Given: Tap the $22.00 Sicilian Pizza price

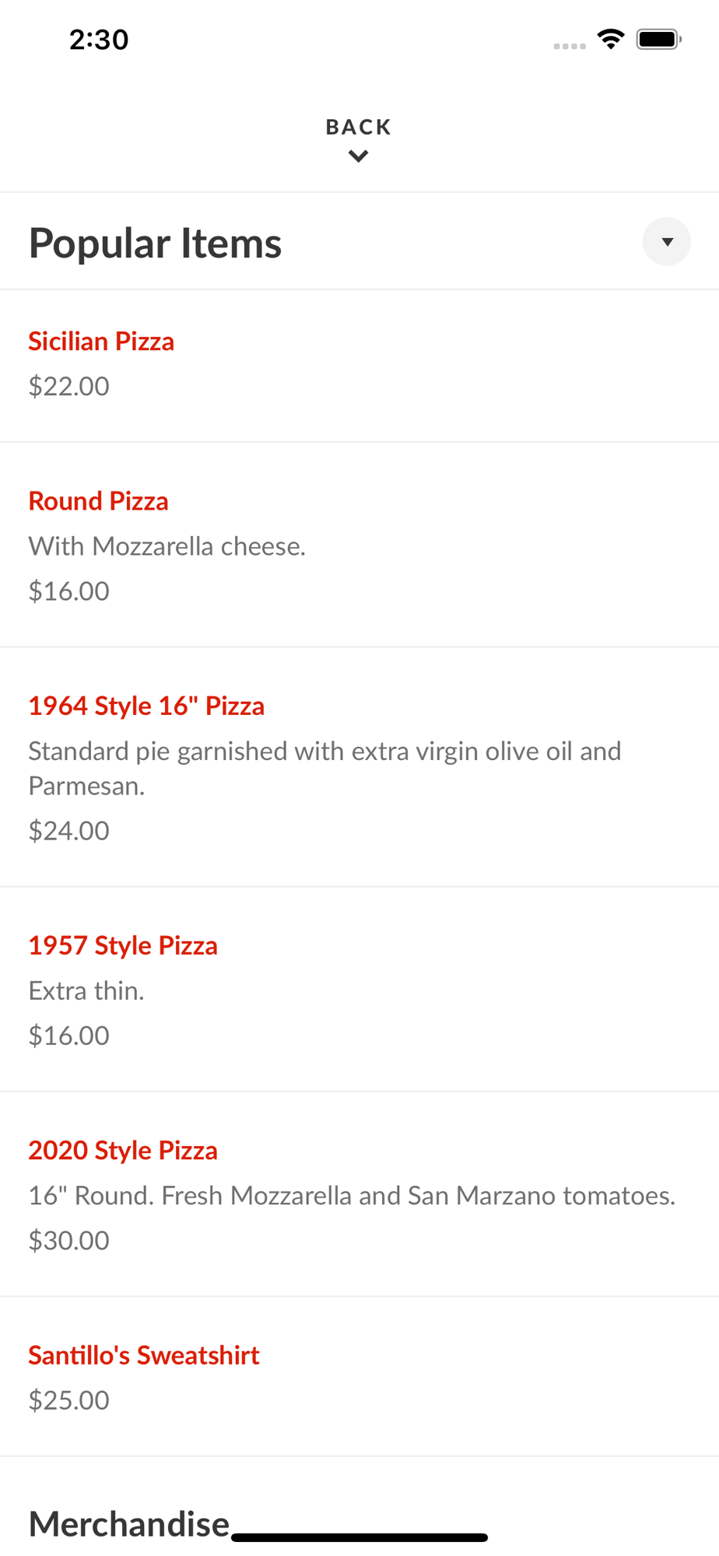Looking at the screenshot, I should click(69, 386).
